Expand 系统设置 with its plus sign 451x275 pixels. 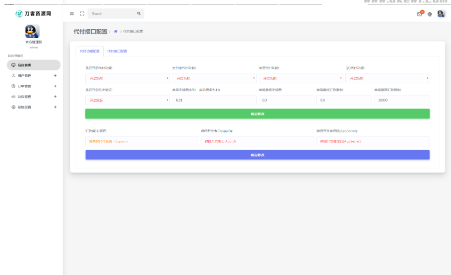pyautogui.click(x=55, y=107)
